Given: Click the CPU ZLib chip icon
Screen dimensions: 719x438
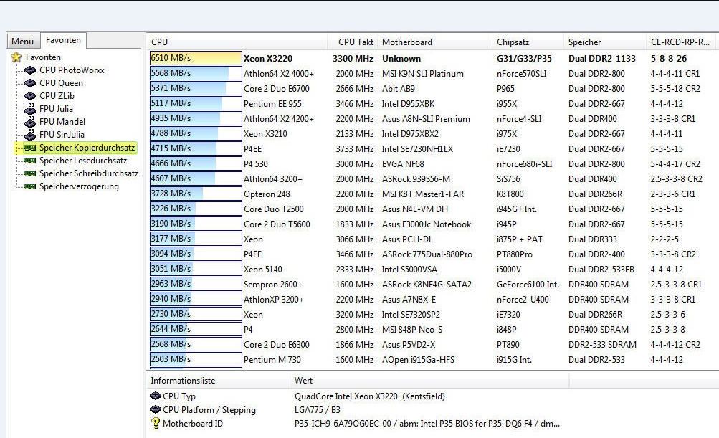Looking at the screenshot, I should (30, 96).
